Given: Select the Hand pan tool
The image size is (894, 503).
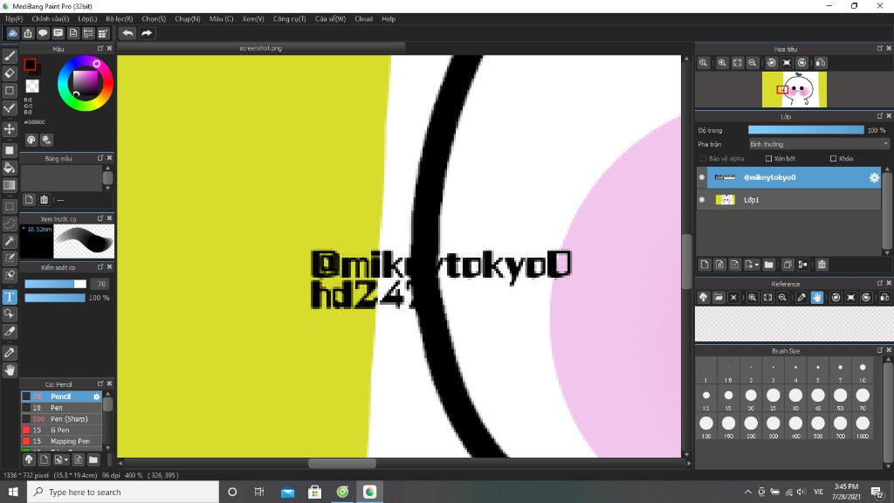Looking at the screenshot, I should pos(10,370).
